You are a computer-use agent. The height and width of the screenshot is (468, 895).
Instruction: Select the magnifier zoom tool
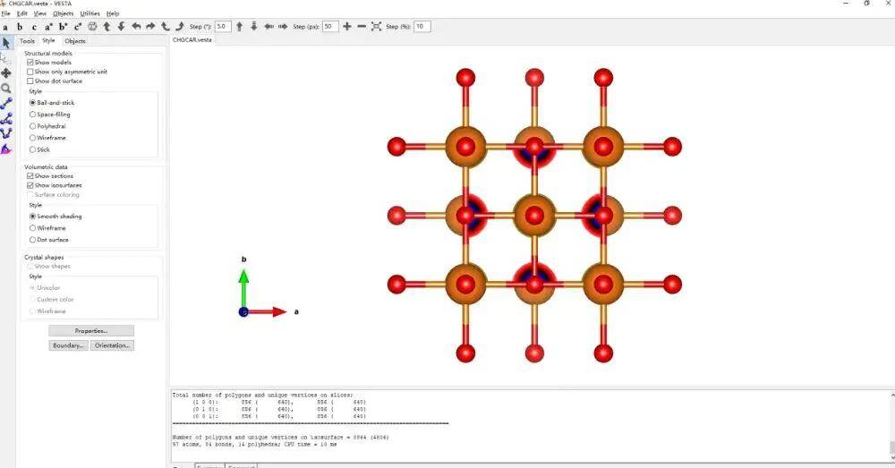pyautogui.click(x=6, y=89)
